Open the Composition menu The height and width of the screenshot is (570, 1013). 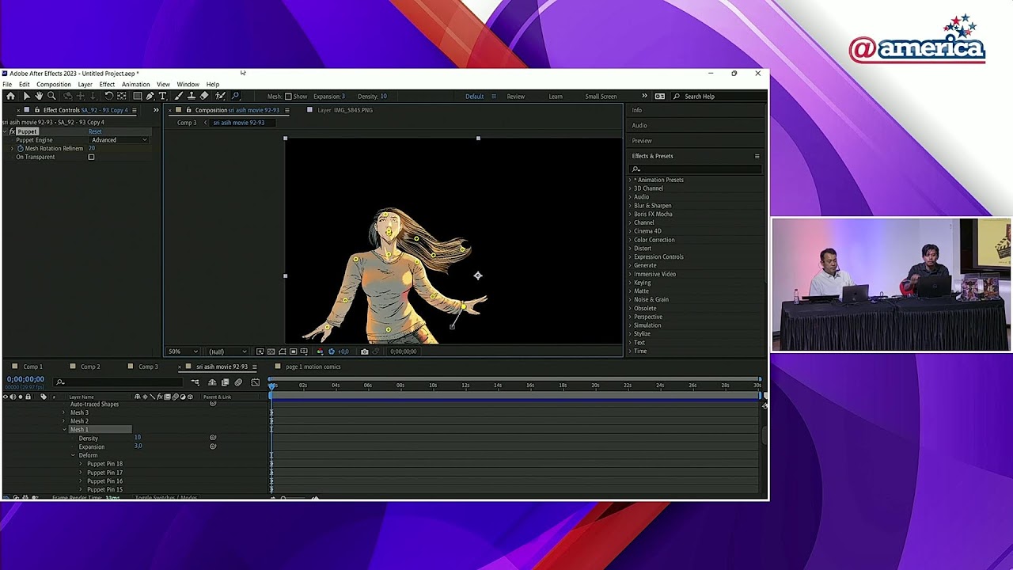click(x=53, y=84)
